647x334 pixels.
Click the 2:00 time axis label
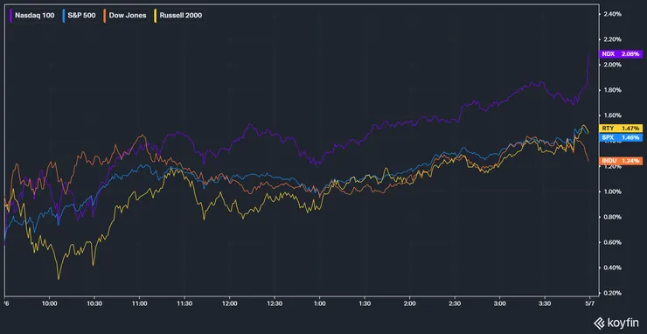(x=409, y=303)
